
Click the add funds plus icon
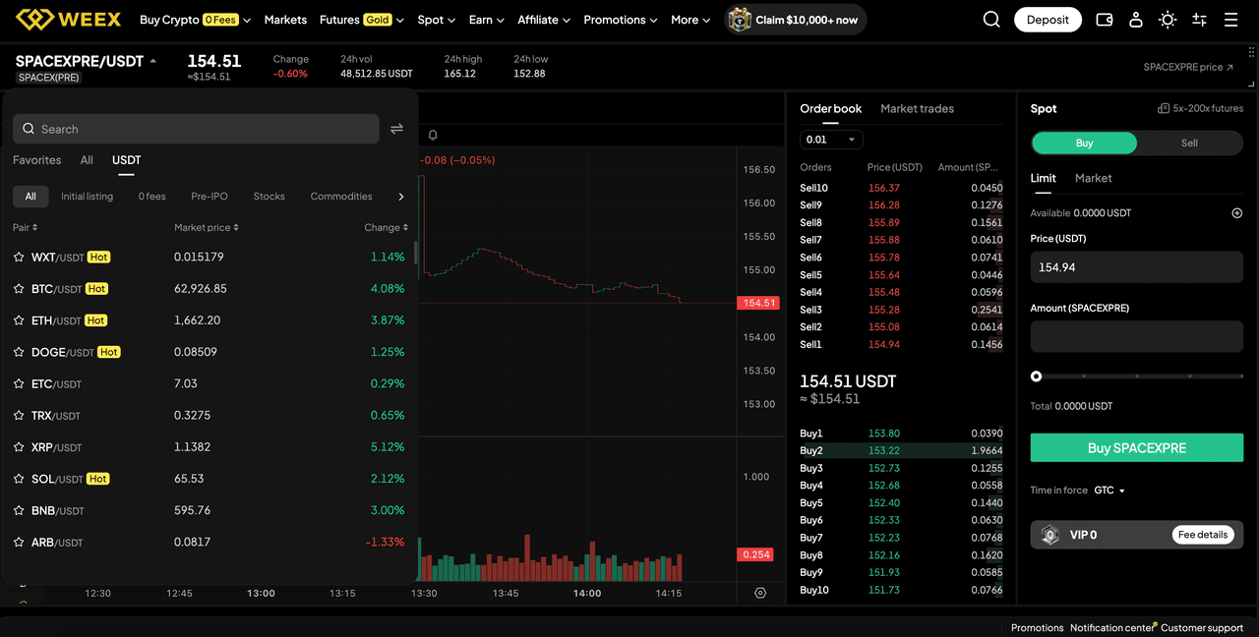pos(1237,213)
